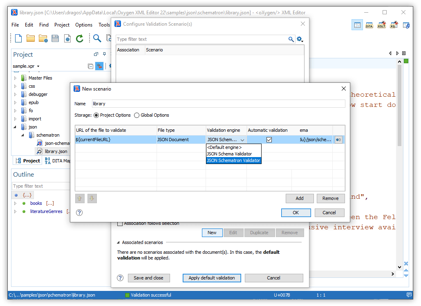Click the editor vertical scrollbar thumb

399,105
